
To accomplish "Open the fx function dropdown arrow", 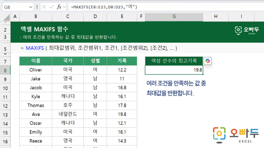I will 64,7.
